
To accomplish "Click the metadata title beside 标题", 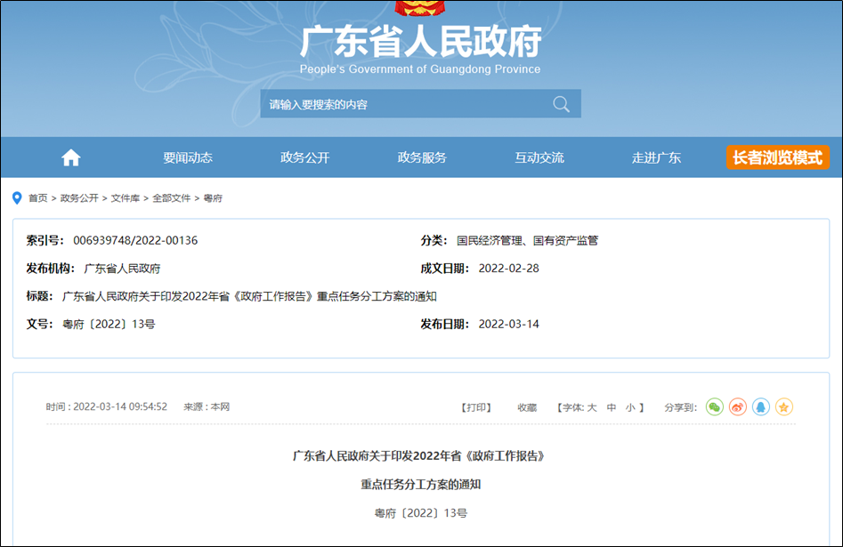I will (249, 296).
